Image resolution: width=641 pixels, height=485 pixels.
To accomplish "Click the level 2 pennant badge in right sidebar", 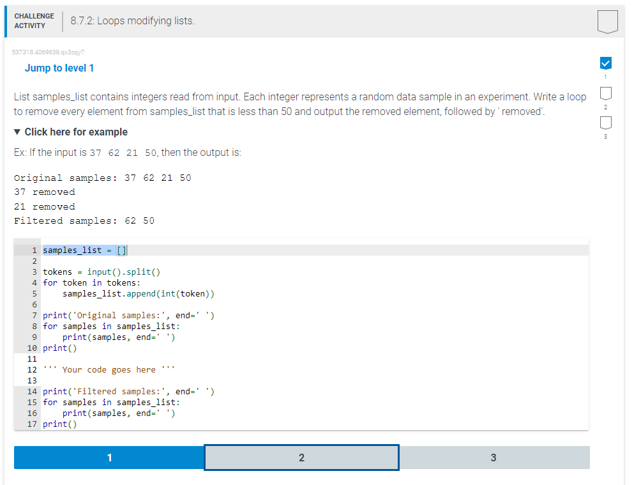I will pyautogui.click(x=605, y=93).
